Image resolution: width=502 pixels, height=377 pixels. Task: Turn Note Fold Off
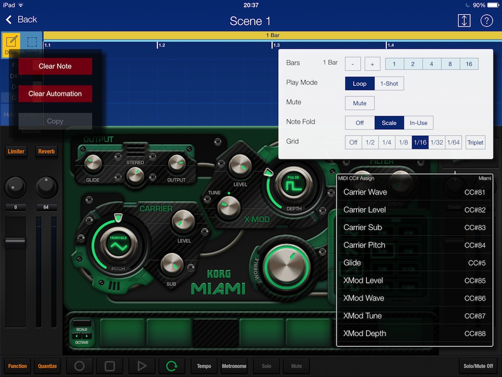[359, 123]
